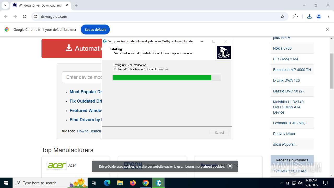Open Task View on the taskbar

(x=94, y=183)
